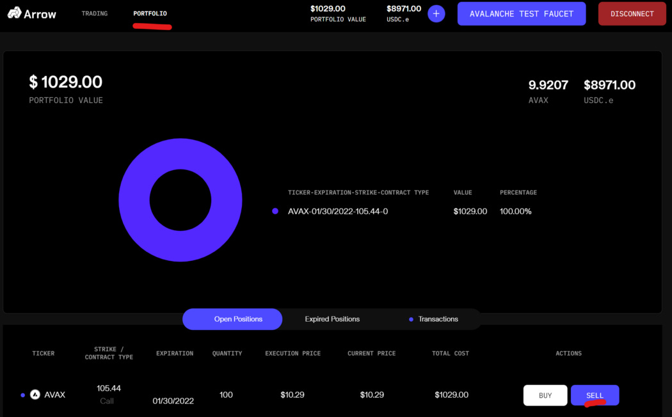Click the AVAX token icon in positions row
The height and width of the screenshot is (417, 672).
[35, 395]
